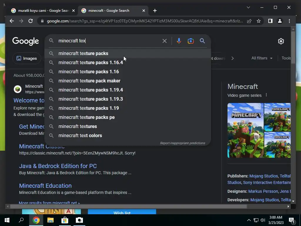The height and width of the screenshot is (226, 301).
Task: Go back using the browser back arrow
Action: (x=12, y=21)
